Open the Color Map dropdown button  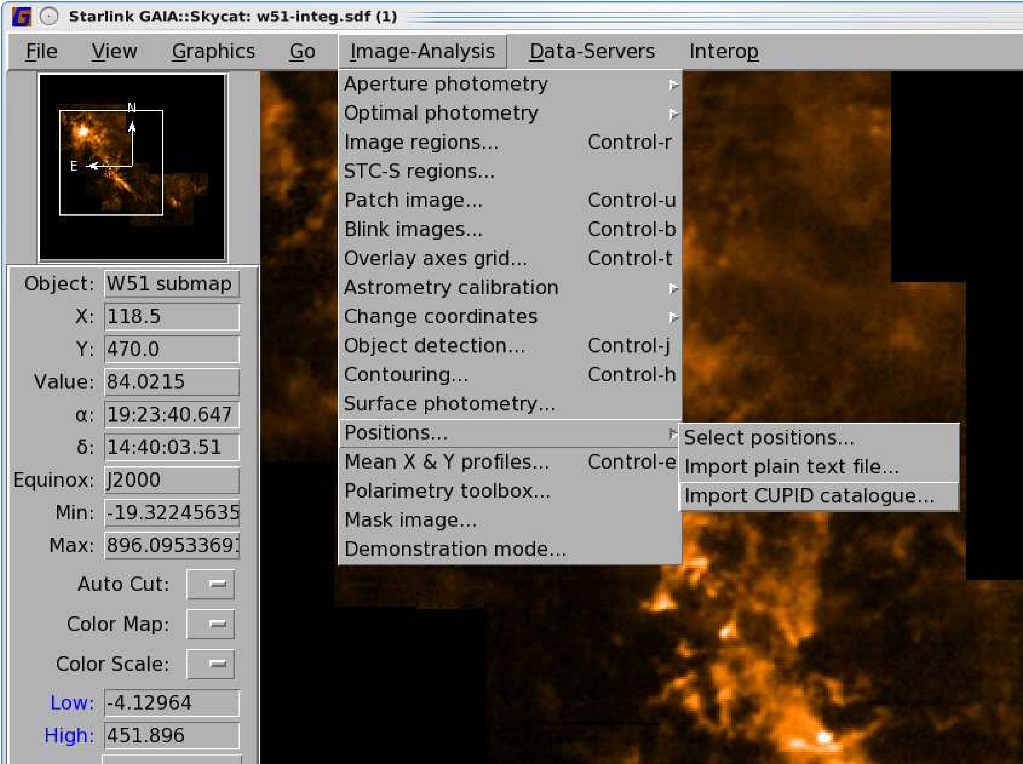pos(211,625)
